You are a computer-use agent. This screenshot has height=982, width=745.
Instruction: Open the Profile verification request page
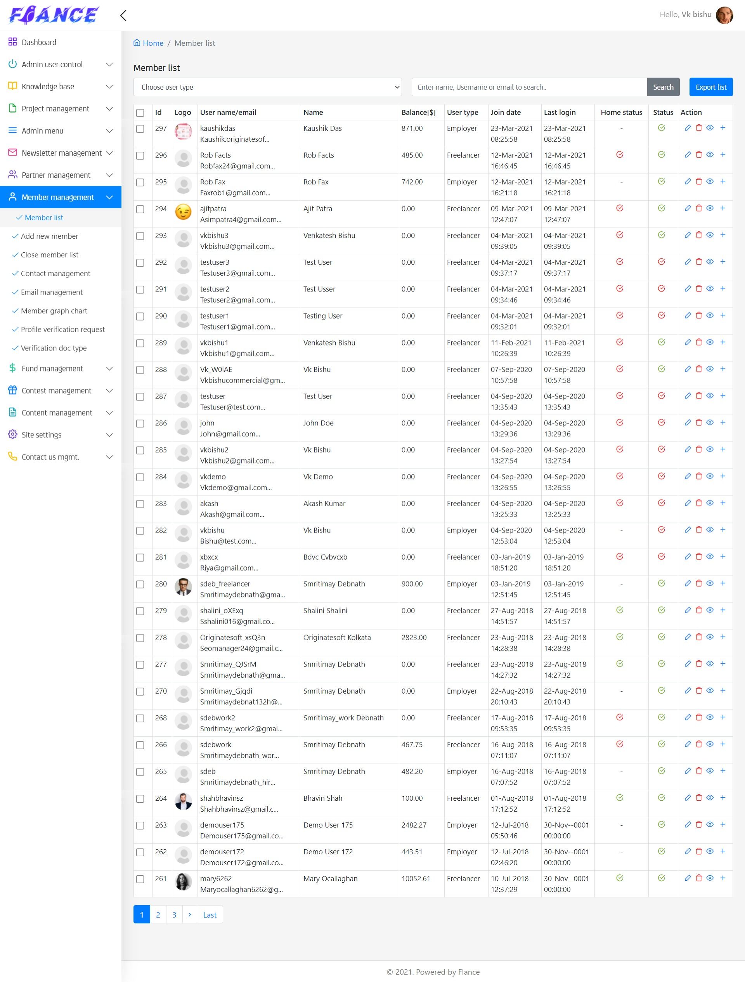tap(62, 330)
